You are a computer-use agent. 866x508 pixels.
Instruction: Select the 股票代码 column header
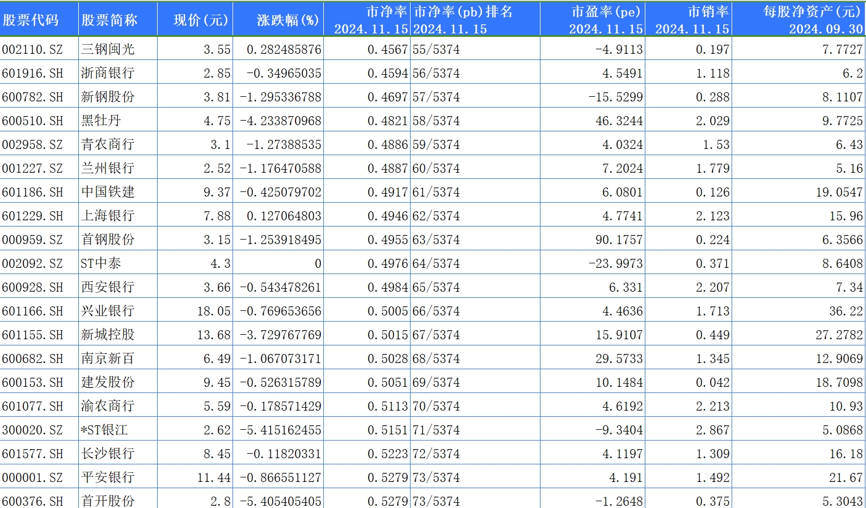point(31,20)
